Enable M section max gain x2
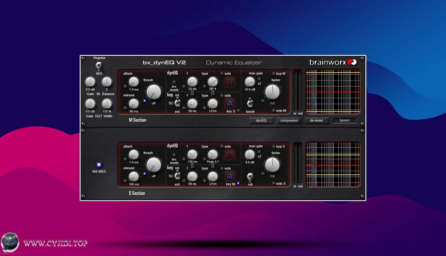 tap(259, 79)
